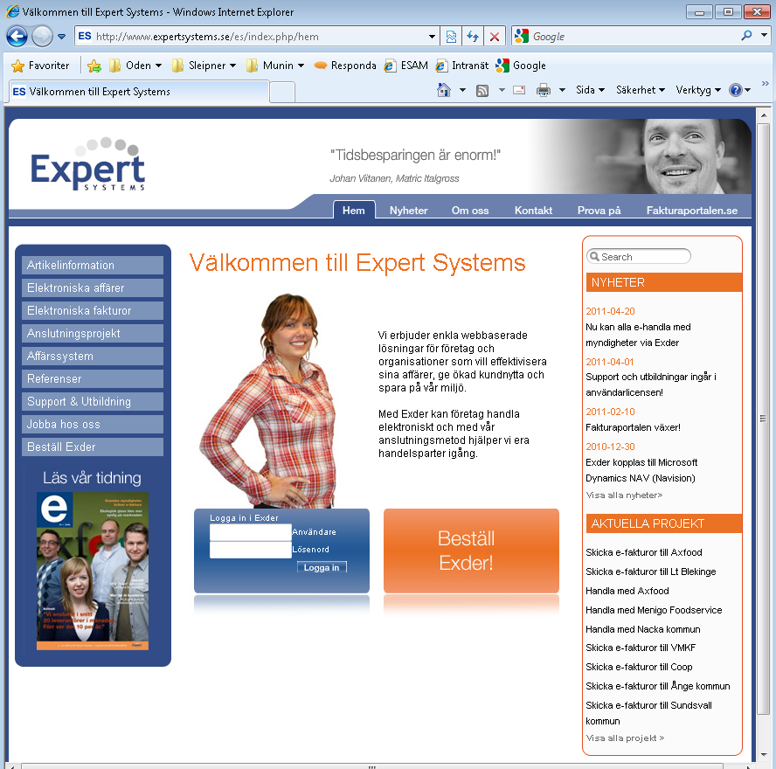Open Affärssystem in the sidebar

pos(93,357)
